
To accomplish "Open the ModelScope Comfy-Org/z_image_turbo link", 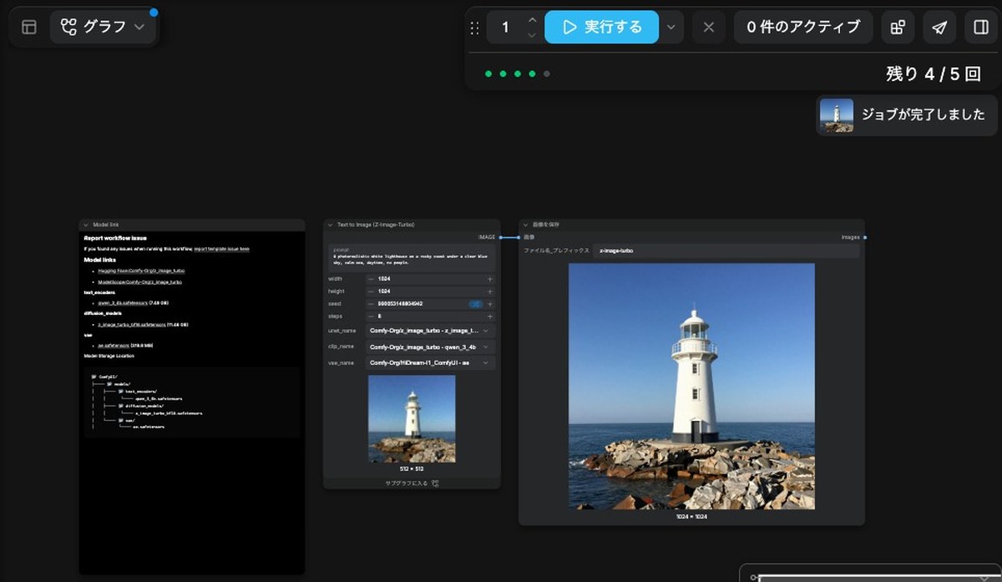I will coord(139,282).
